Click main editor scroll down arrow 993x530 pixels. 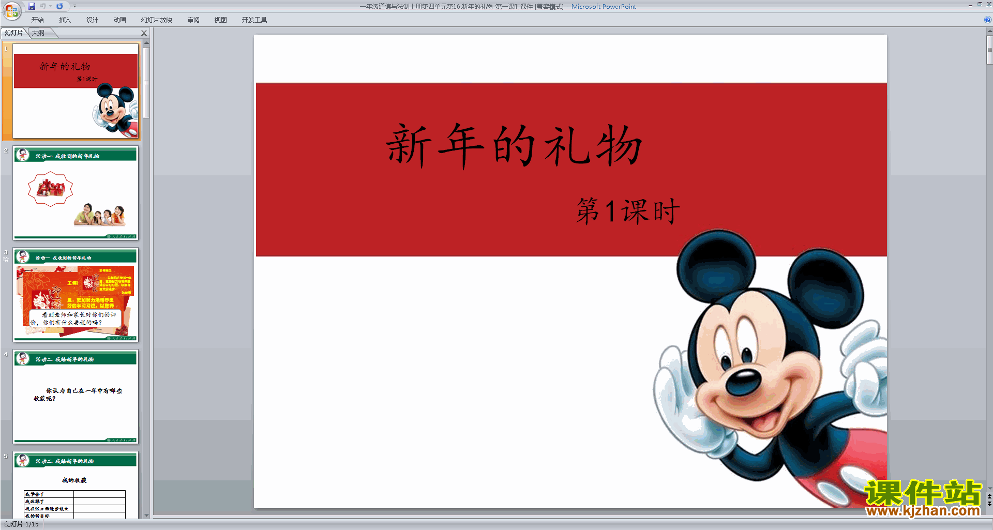tap(989, 488)
